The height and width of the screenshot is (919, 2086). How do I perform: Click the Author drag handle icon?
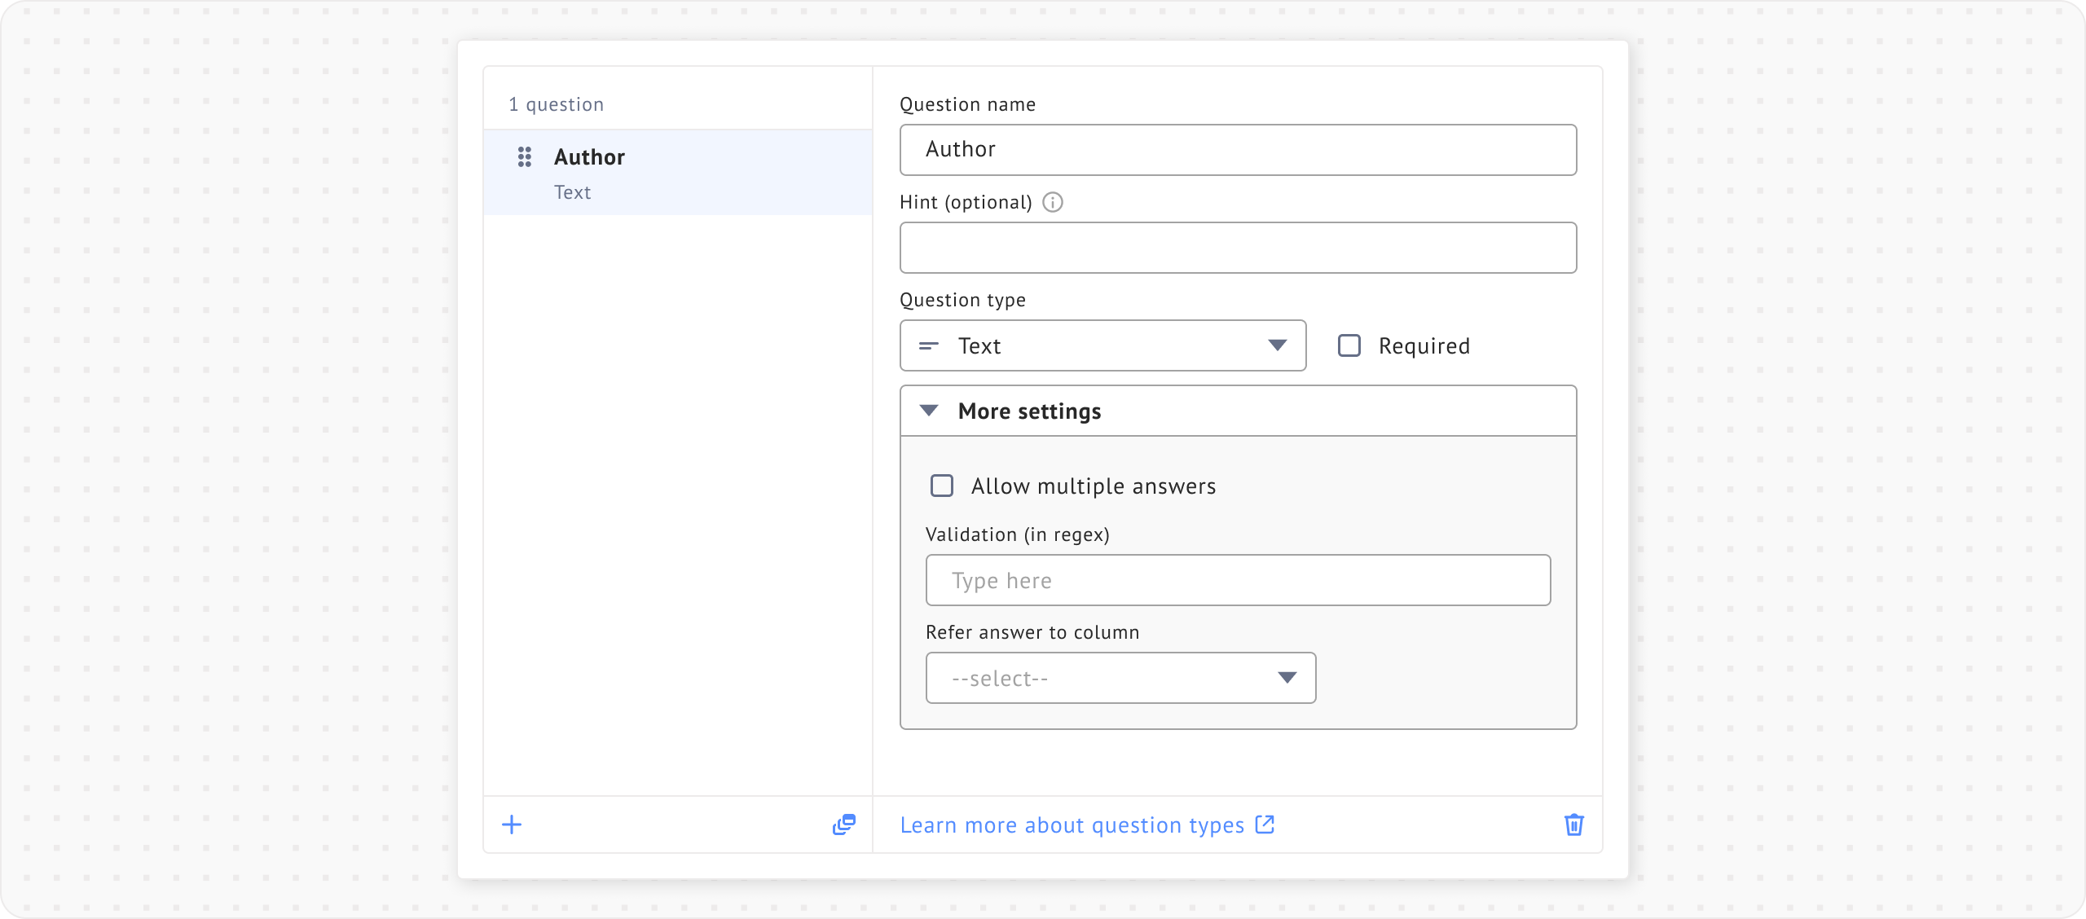coord(525,156)
